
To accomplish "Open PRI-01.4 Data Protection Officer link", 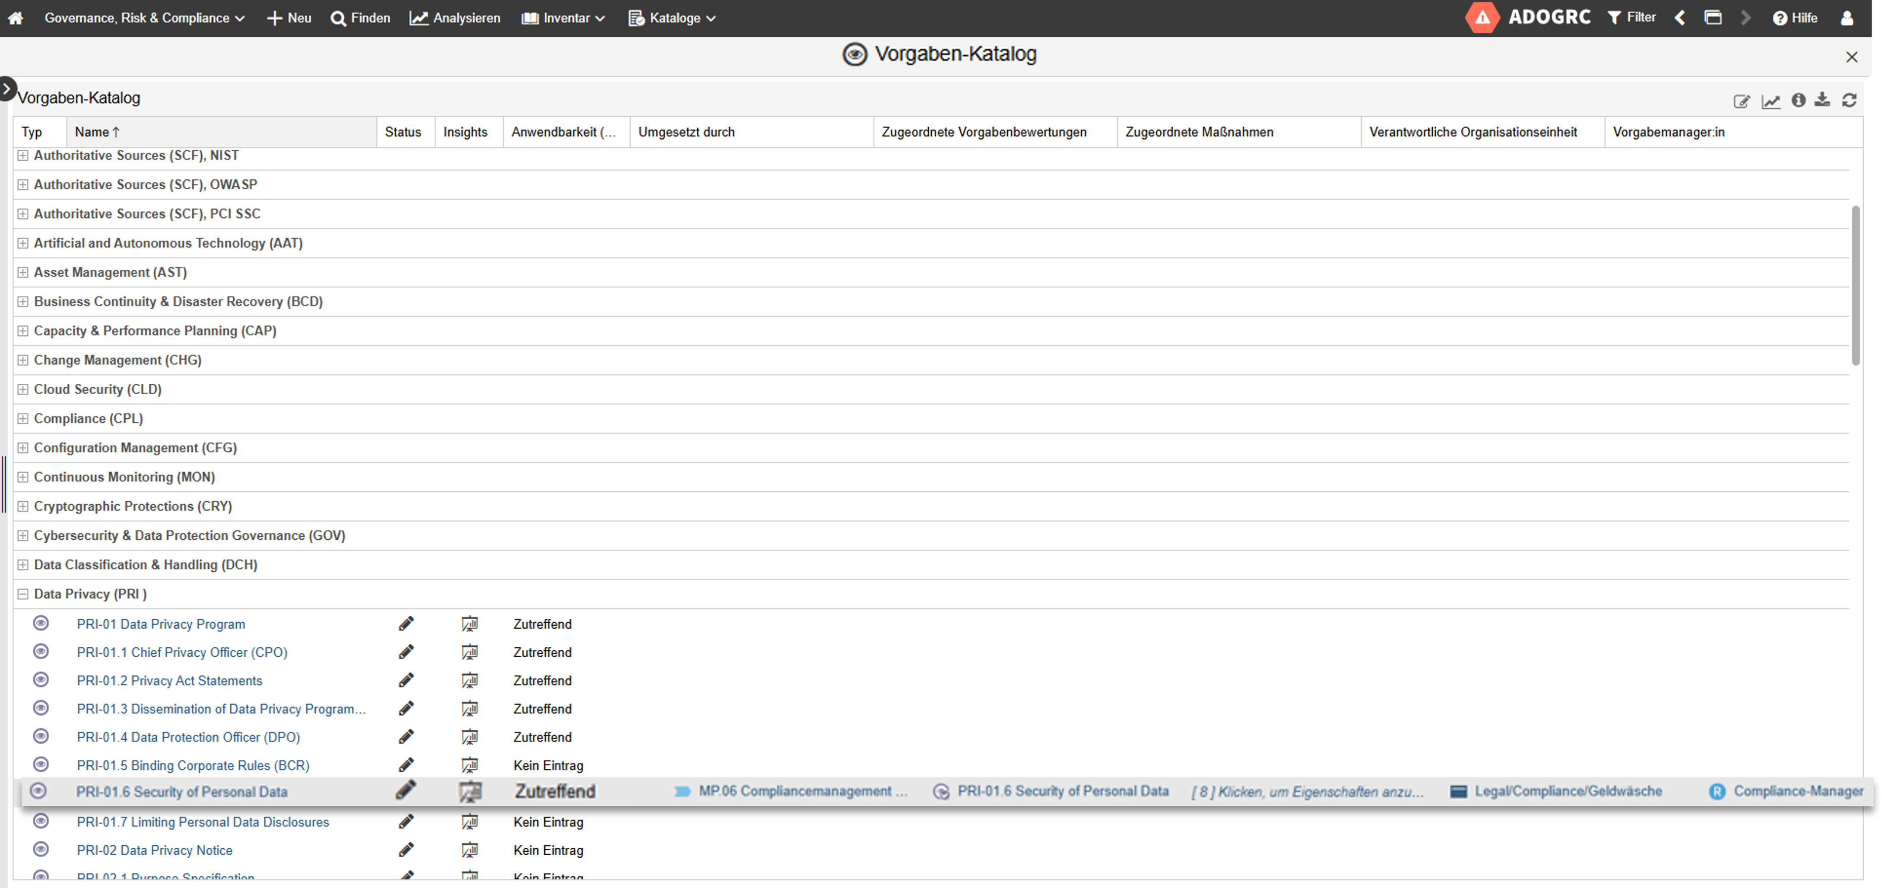I will pos(188,738).
